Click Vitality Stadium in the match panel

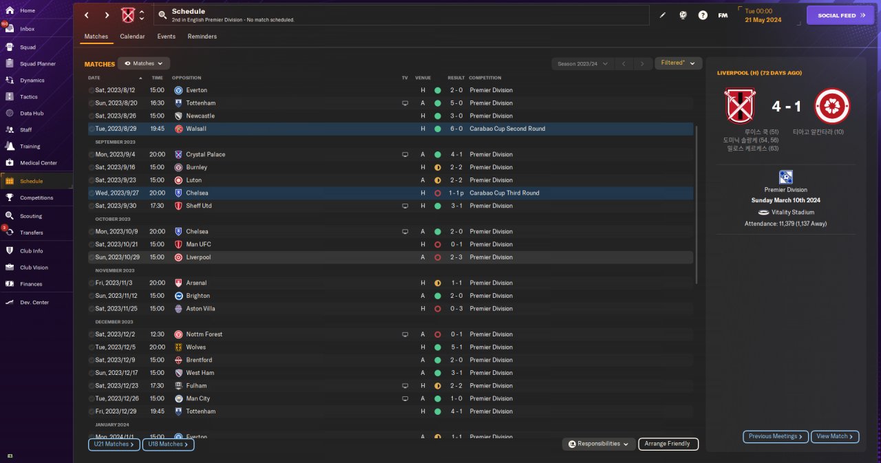(x=793, y=213)
